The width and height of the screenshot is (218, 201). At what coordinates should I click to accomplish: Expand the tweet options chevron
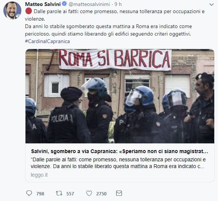[x=212, y=4]
